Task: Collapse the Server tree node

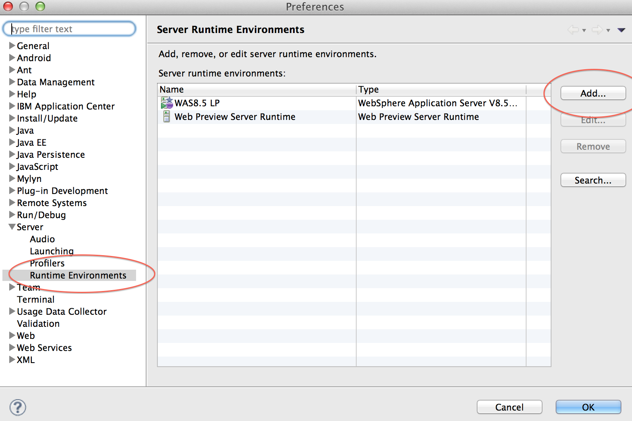Action: point(12,227)
